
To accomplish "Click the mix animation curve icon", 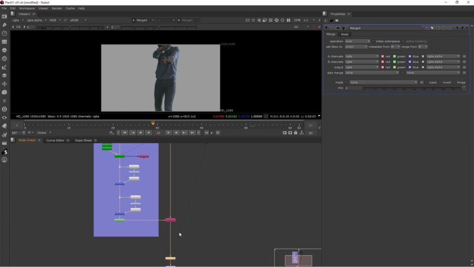I will coord(465,88).
